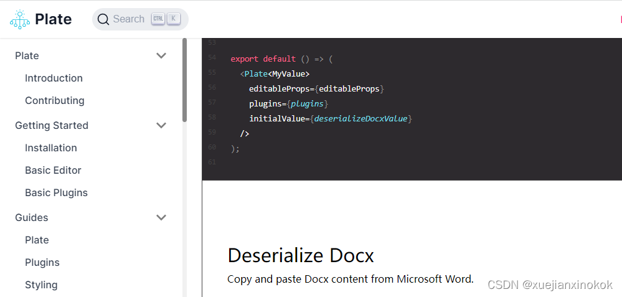
Task: Open the Basic Editor page
Action: tap(53, 171)
